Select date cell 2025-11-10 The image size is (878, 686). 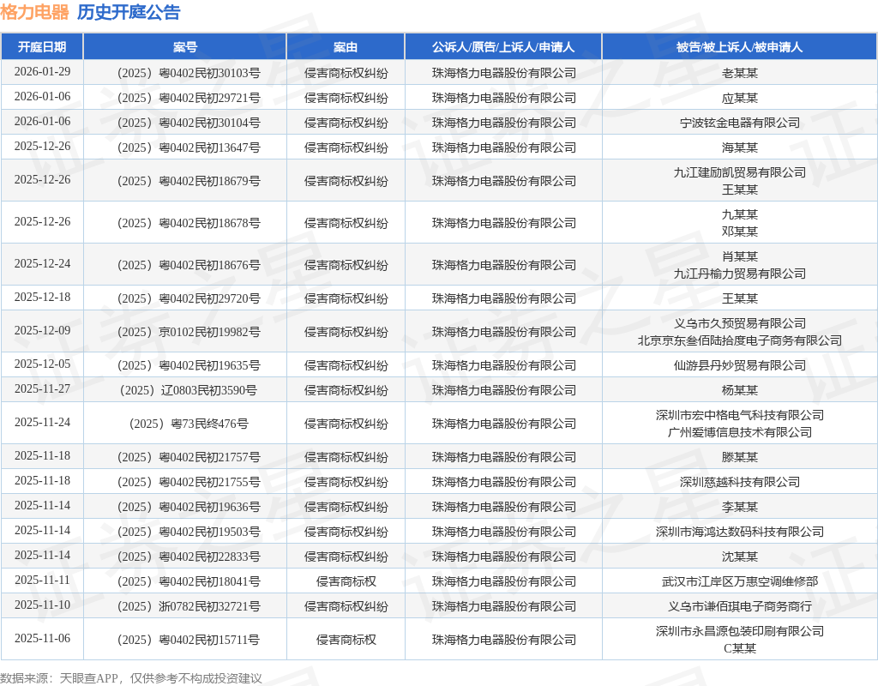point(42,605)
